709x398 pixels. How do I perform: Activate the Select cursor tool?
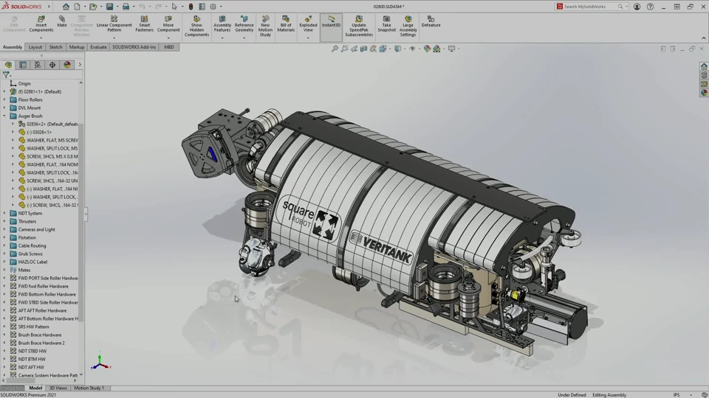[174, 7]
